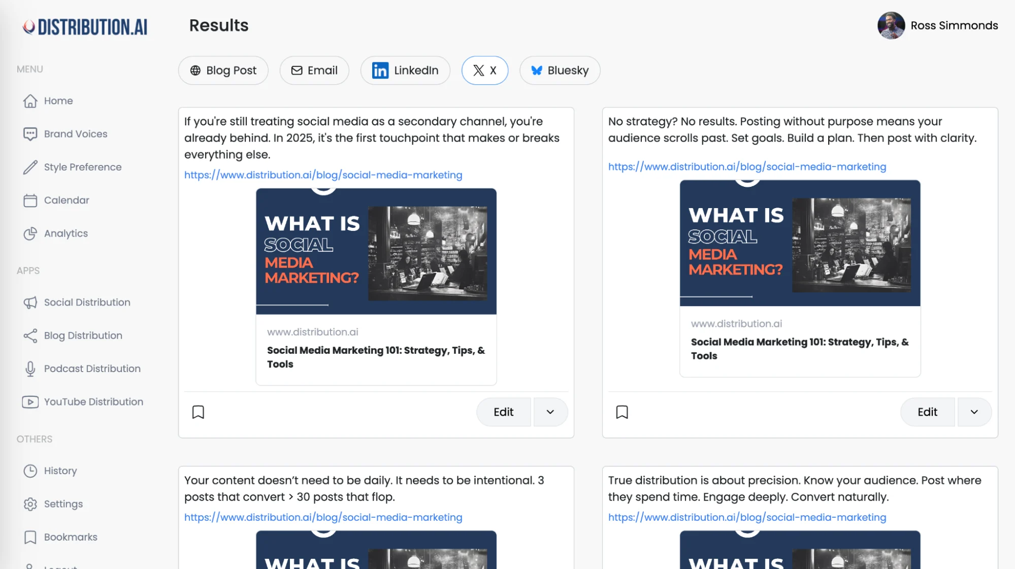
Task: Open the Calendar icon
Action: pyautogui.click(x=30, y=200)
